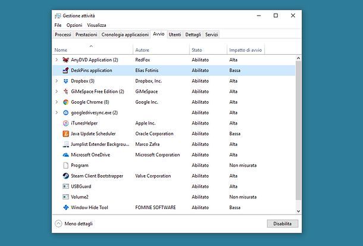Select the USBGuard entry name
The width and height of the screenshot is (363, 246).
[81, 186]
